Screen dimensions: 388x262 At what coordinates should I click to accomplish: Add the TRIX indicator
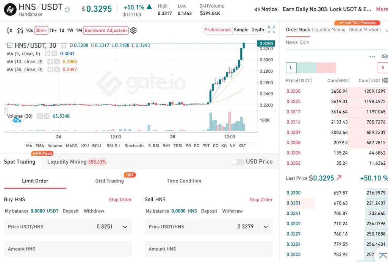(178, 146)
